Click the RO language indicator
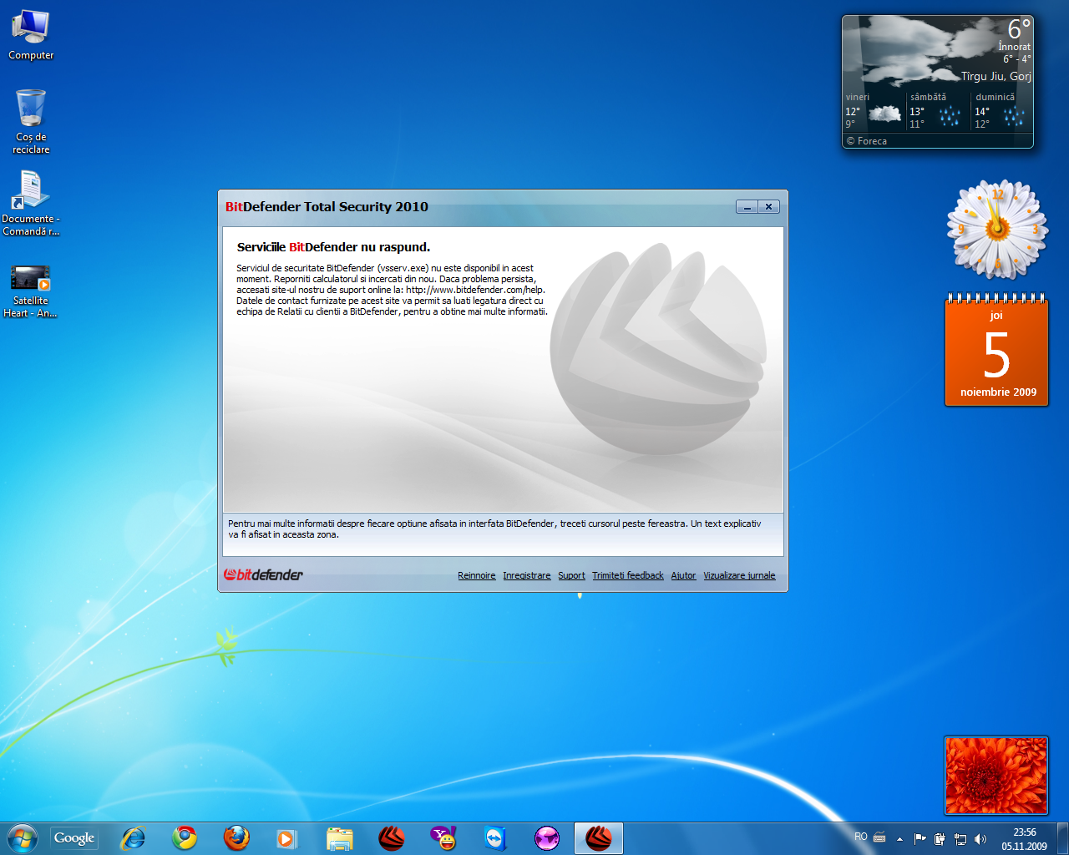Screen dimensions: 1069x855 point(860,837)
